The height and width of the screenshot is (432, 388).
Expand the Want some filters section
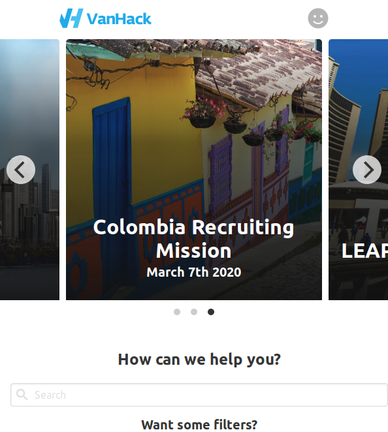point(199,425)
